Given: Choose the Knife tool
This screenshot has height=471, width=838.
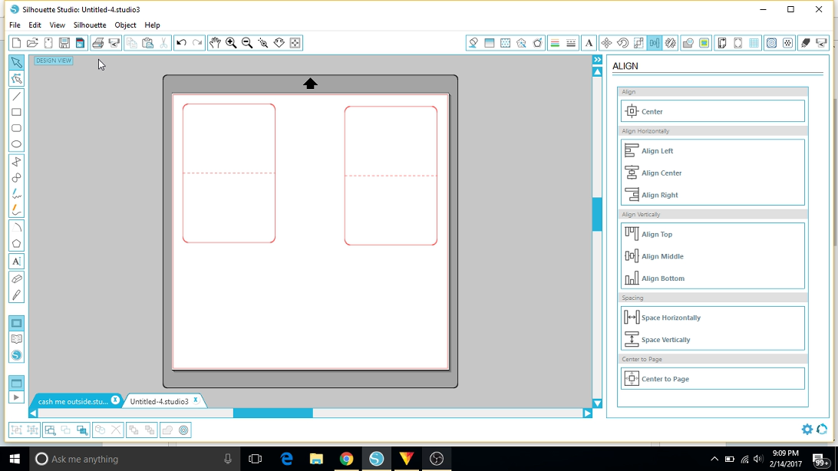Looking at the screenshot, I should (17, 295).
